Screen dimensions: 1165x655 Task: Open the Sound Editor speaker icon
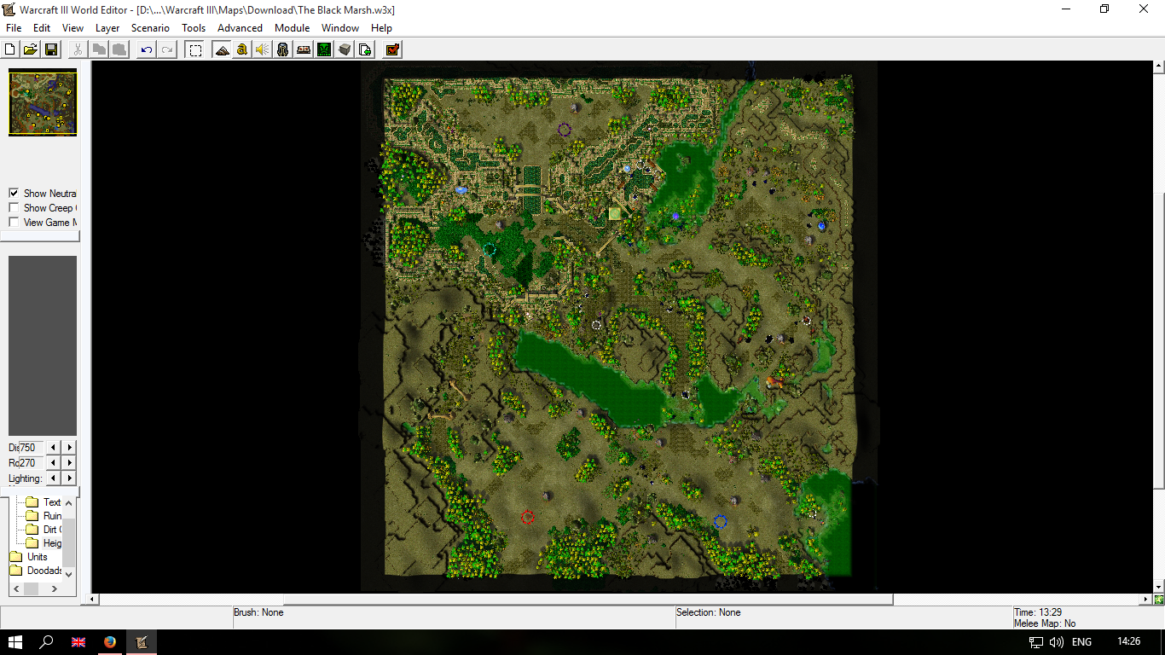(x=263, y=49)
